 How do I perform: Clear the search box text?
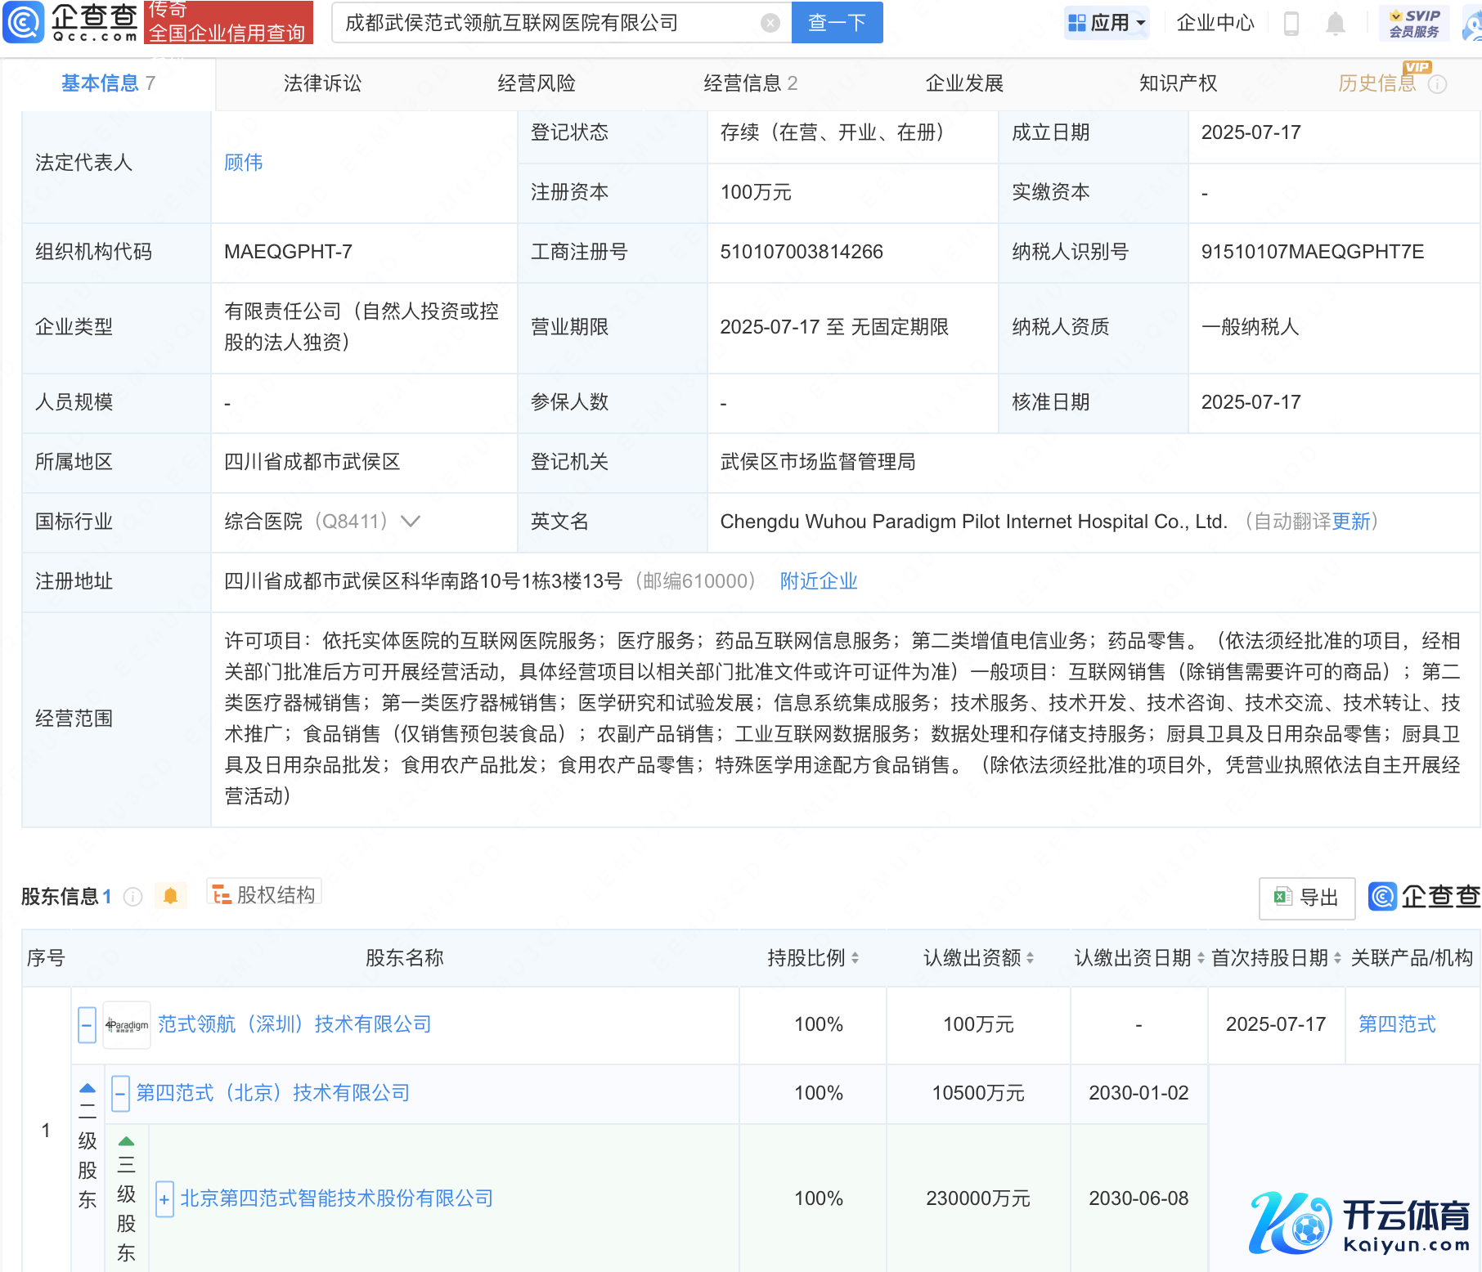[770, 23]
